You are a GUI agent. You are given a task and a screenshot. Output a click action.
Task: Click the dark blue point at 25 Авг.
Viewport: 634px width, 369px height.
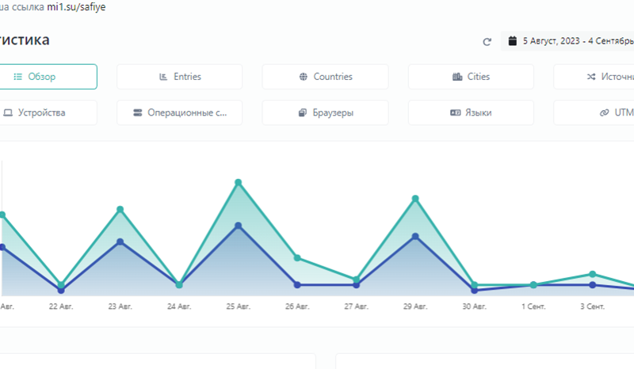click(238, 226)
